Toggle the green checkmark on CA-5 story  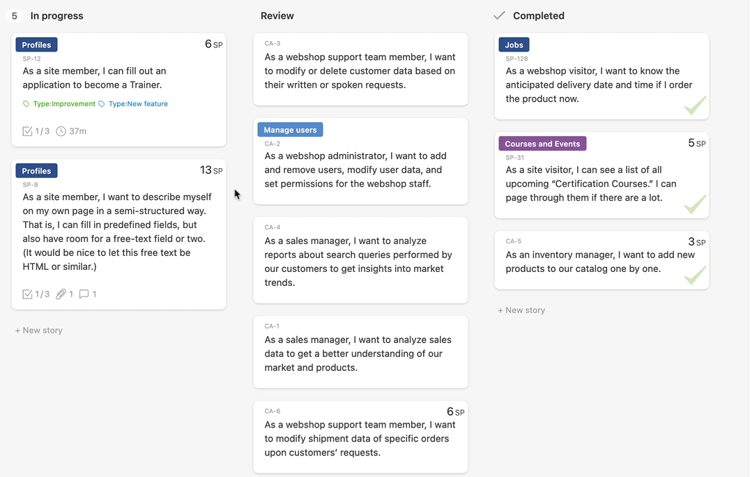[694, 275]
